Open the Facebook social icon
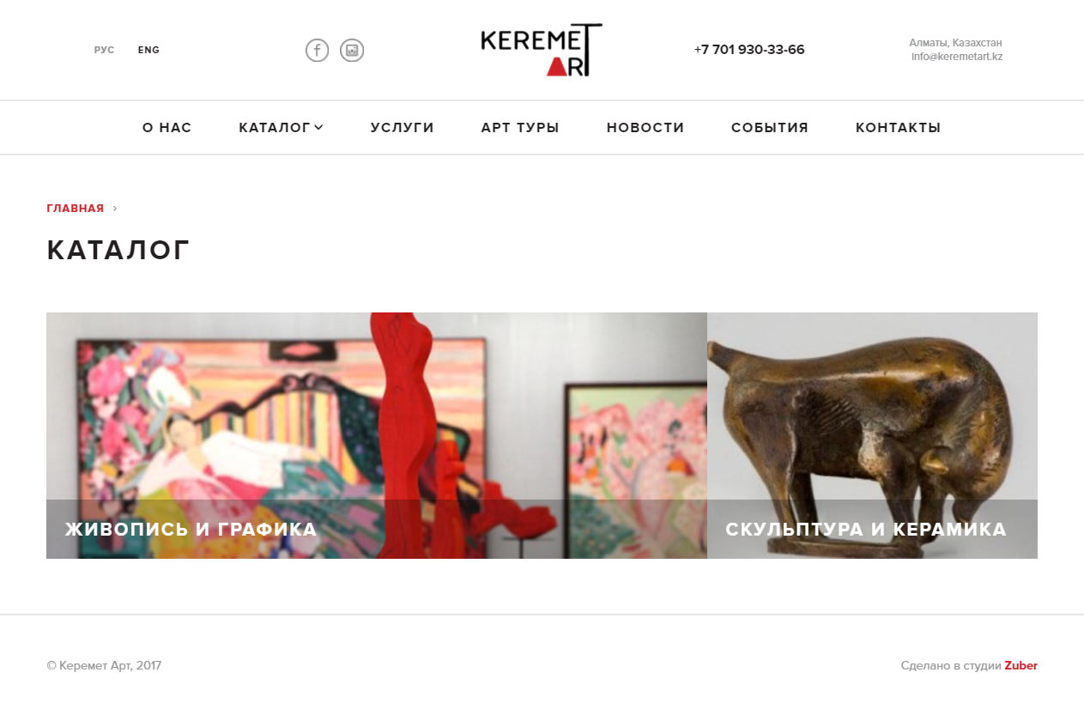1084x715 pixels. pos(317,51)
